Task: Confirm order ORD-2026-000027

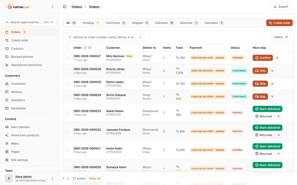Action: pyautogui.click(x=262, y=58)
